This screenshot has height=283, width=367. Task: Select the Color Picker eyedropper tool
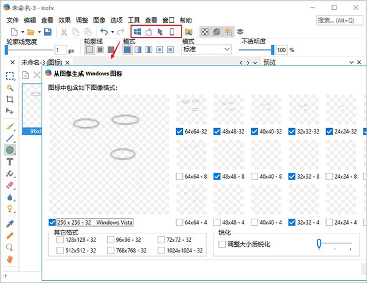(x=10, y=223)
